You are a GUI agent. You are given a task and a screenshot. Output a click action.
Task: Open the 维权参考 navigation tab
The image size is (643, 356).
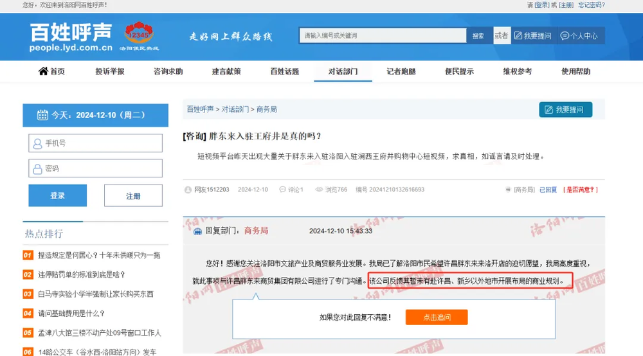pyautogui.click(x=517, y=71)
